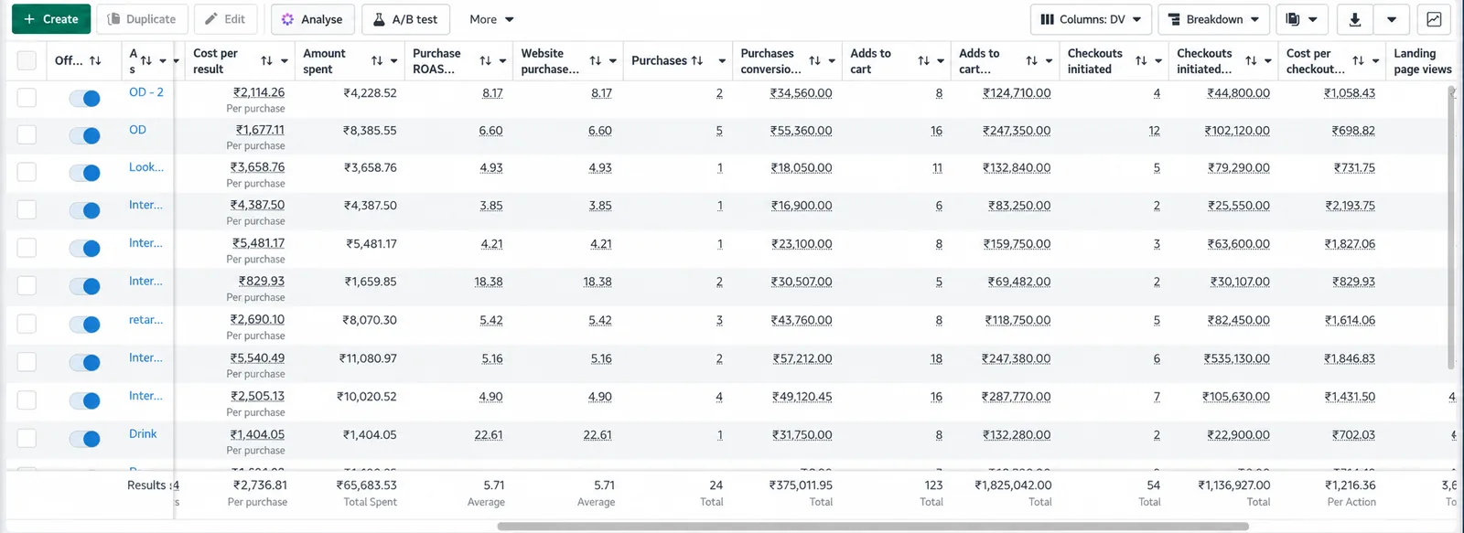Open the charts view icon
Viewport: 1464px width, 533px height.
(1434, 19)
